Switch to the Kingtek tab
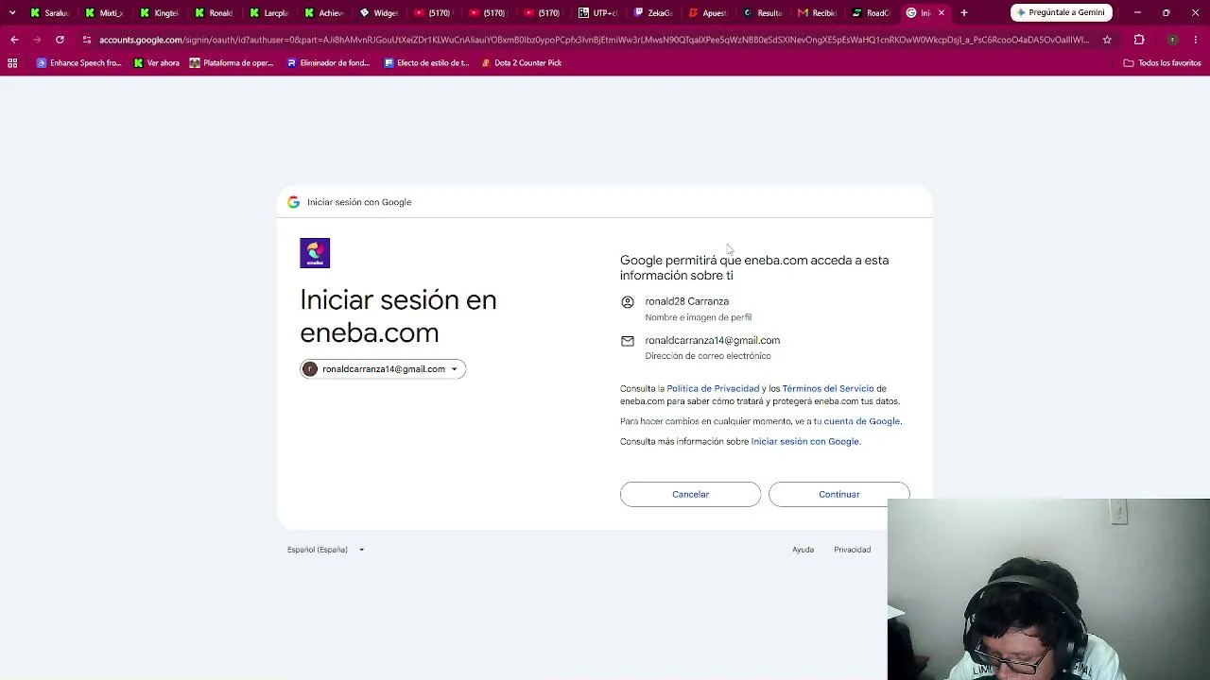Viewport: 1210px width, 680px height. pos(160,13)
